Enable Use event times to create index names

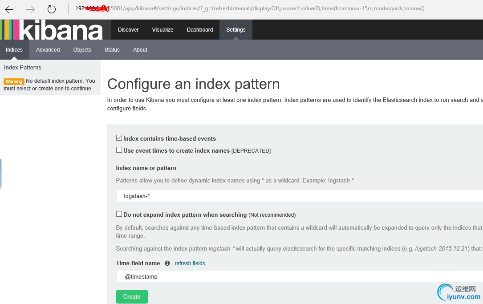tap(119, 150)
